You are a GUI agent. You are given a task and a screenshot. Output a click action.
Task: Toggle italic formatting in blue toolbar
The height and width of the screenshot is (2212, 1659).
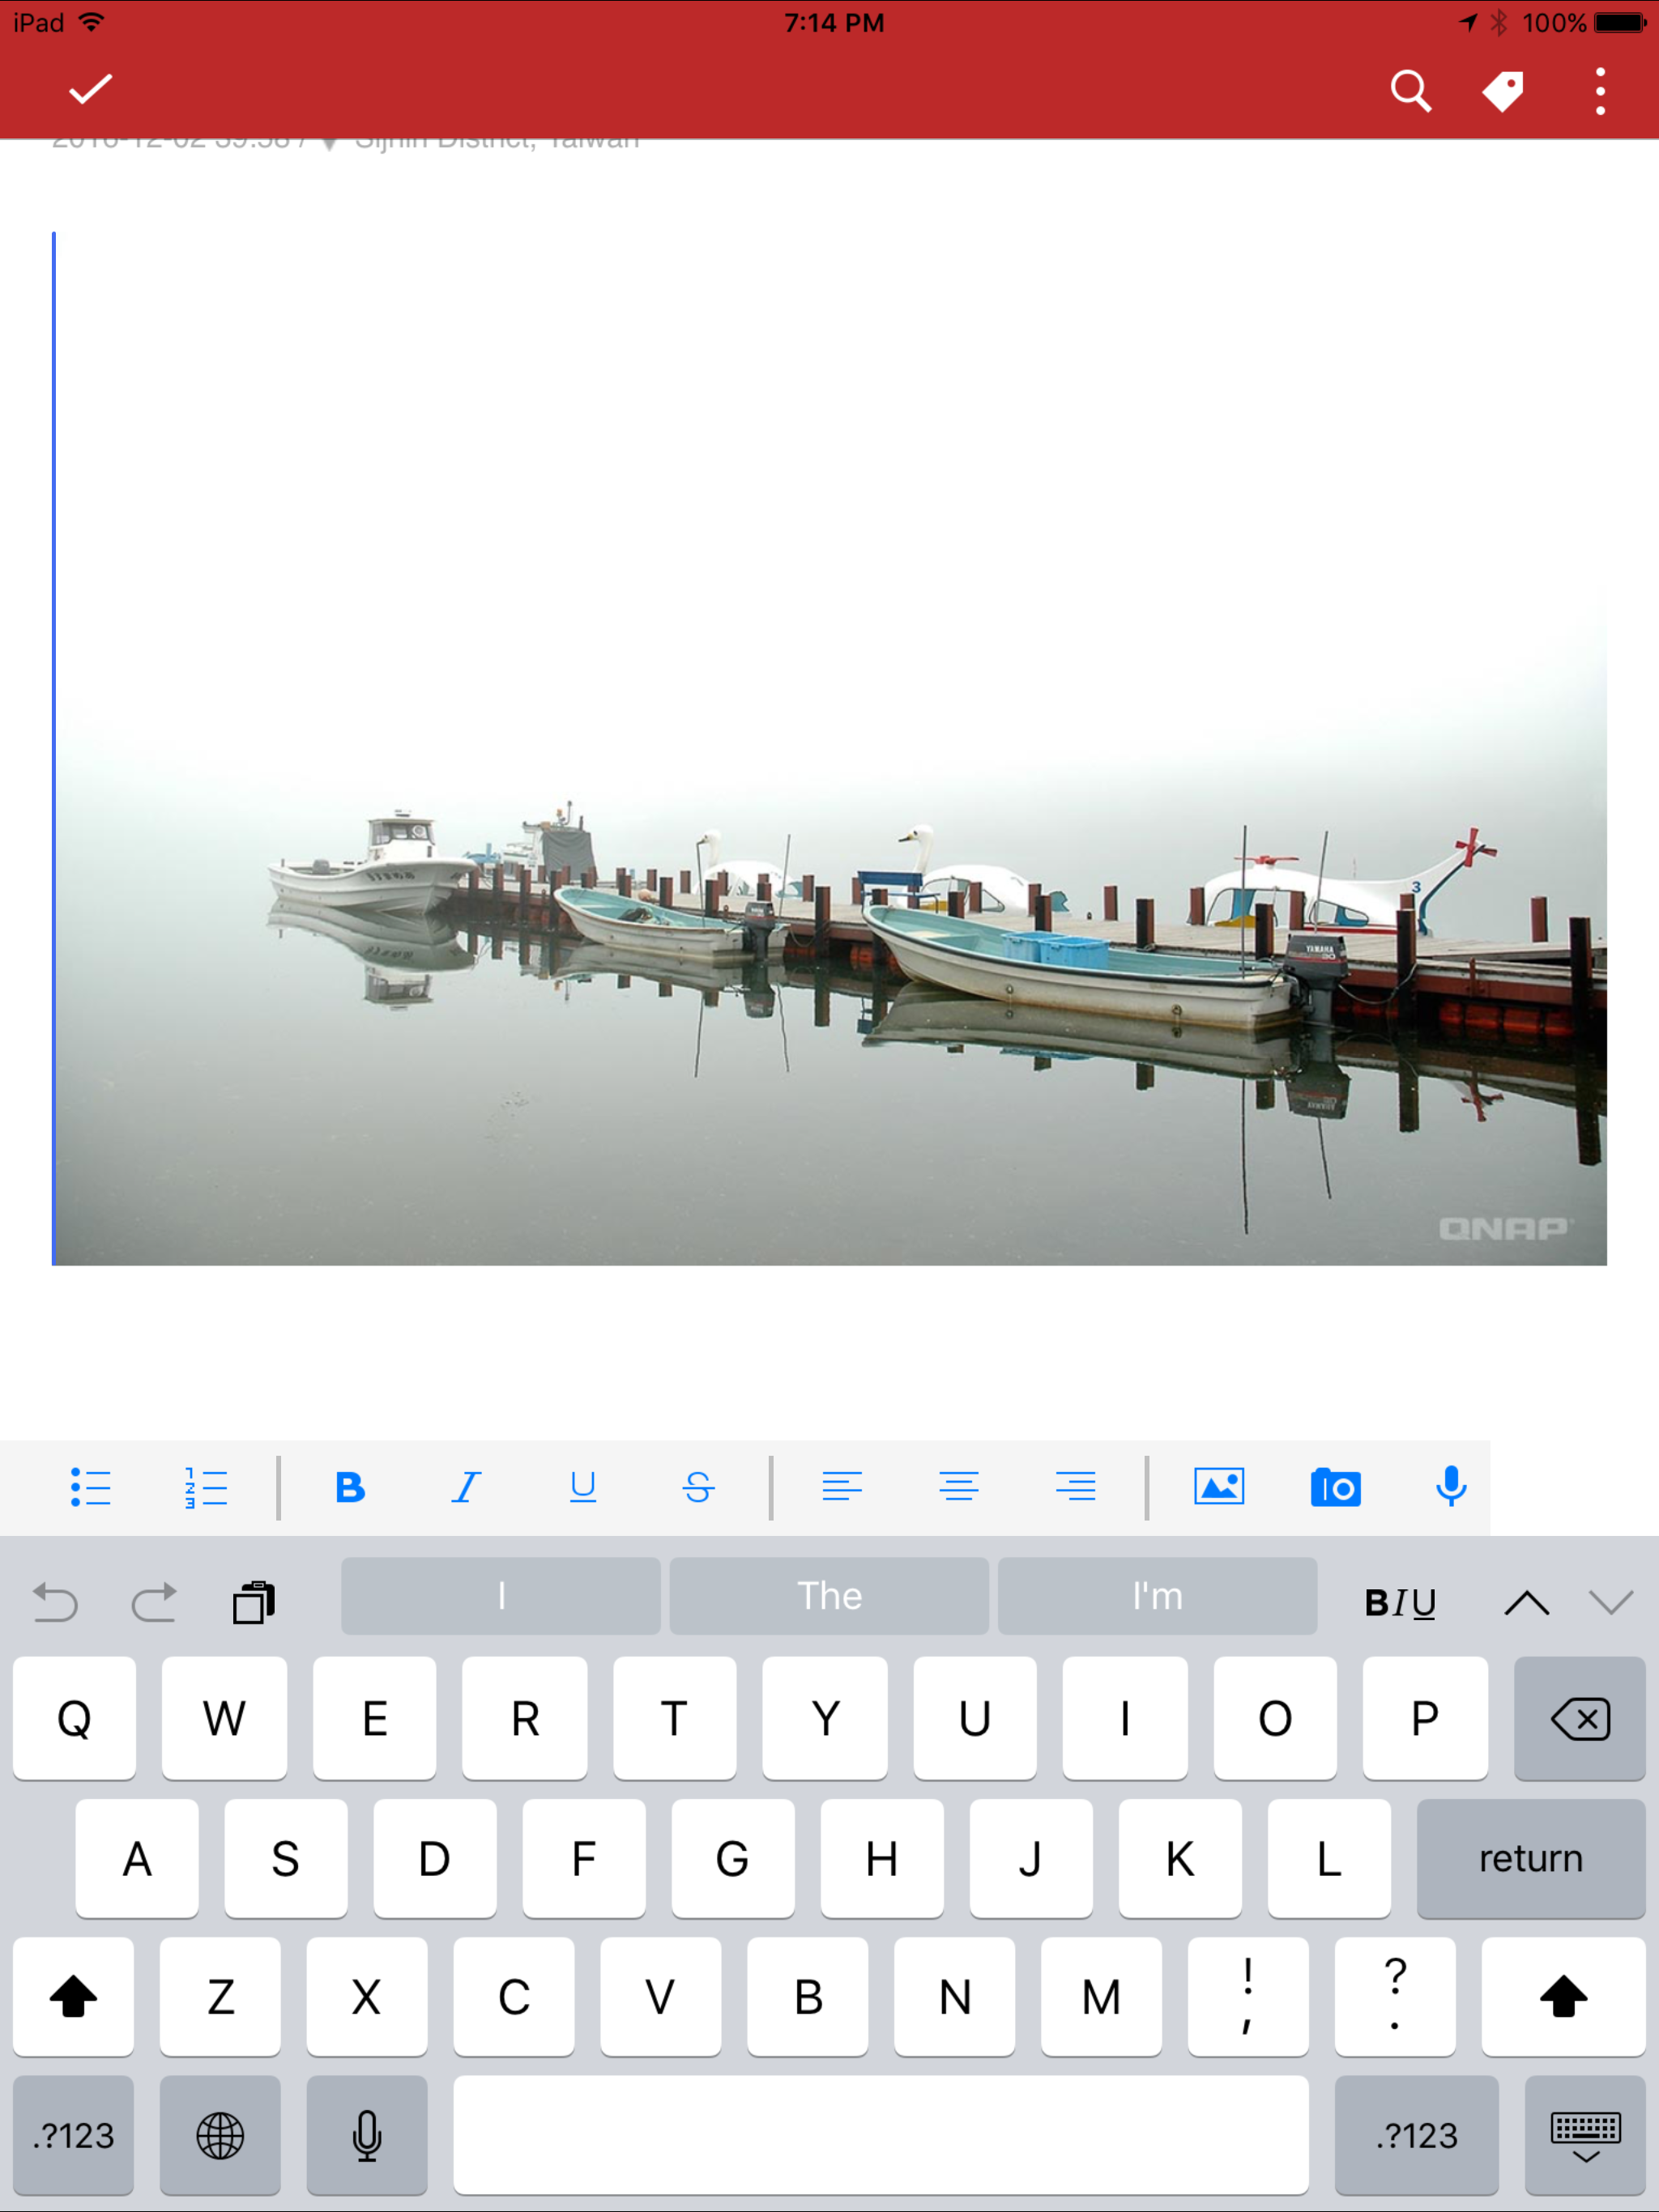(x=467, y=1487)
